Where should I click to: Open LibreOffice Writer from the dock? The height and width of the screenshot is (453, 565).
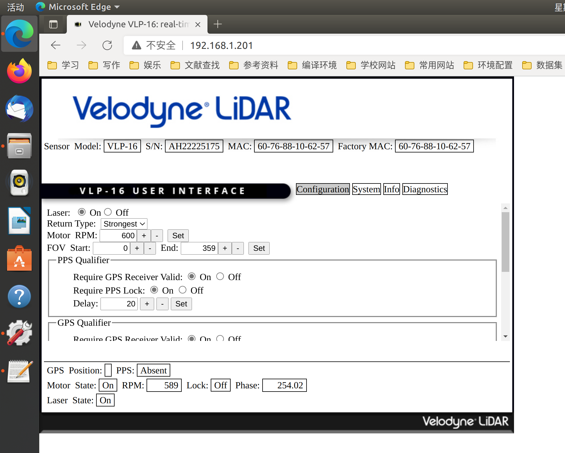tap(19, 221)
